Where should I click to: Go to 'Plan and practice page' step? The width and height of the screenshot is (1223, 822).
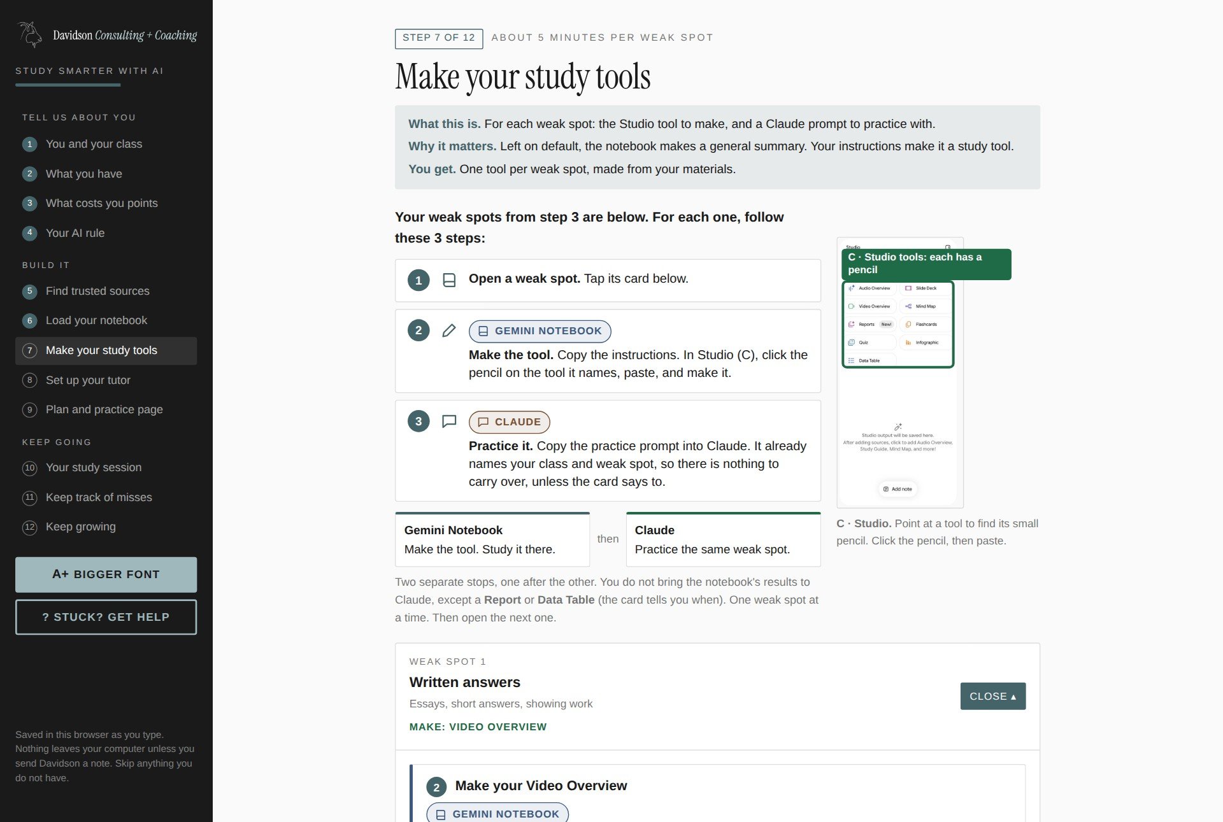[x=106, y=409]
